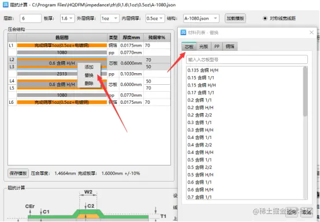Click the 厚度mm column header
The image size is (320, 222).
131,37
